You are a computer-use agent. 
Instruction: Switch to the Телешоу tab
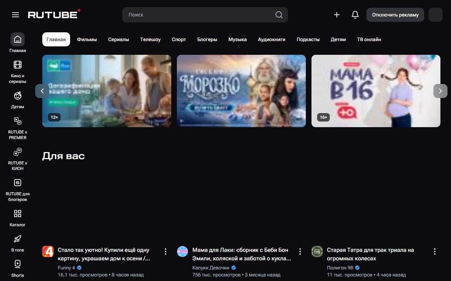point(150,39)
